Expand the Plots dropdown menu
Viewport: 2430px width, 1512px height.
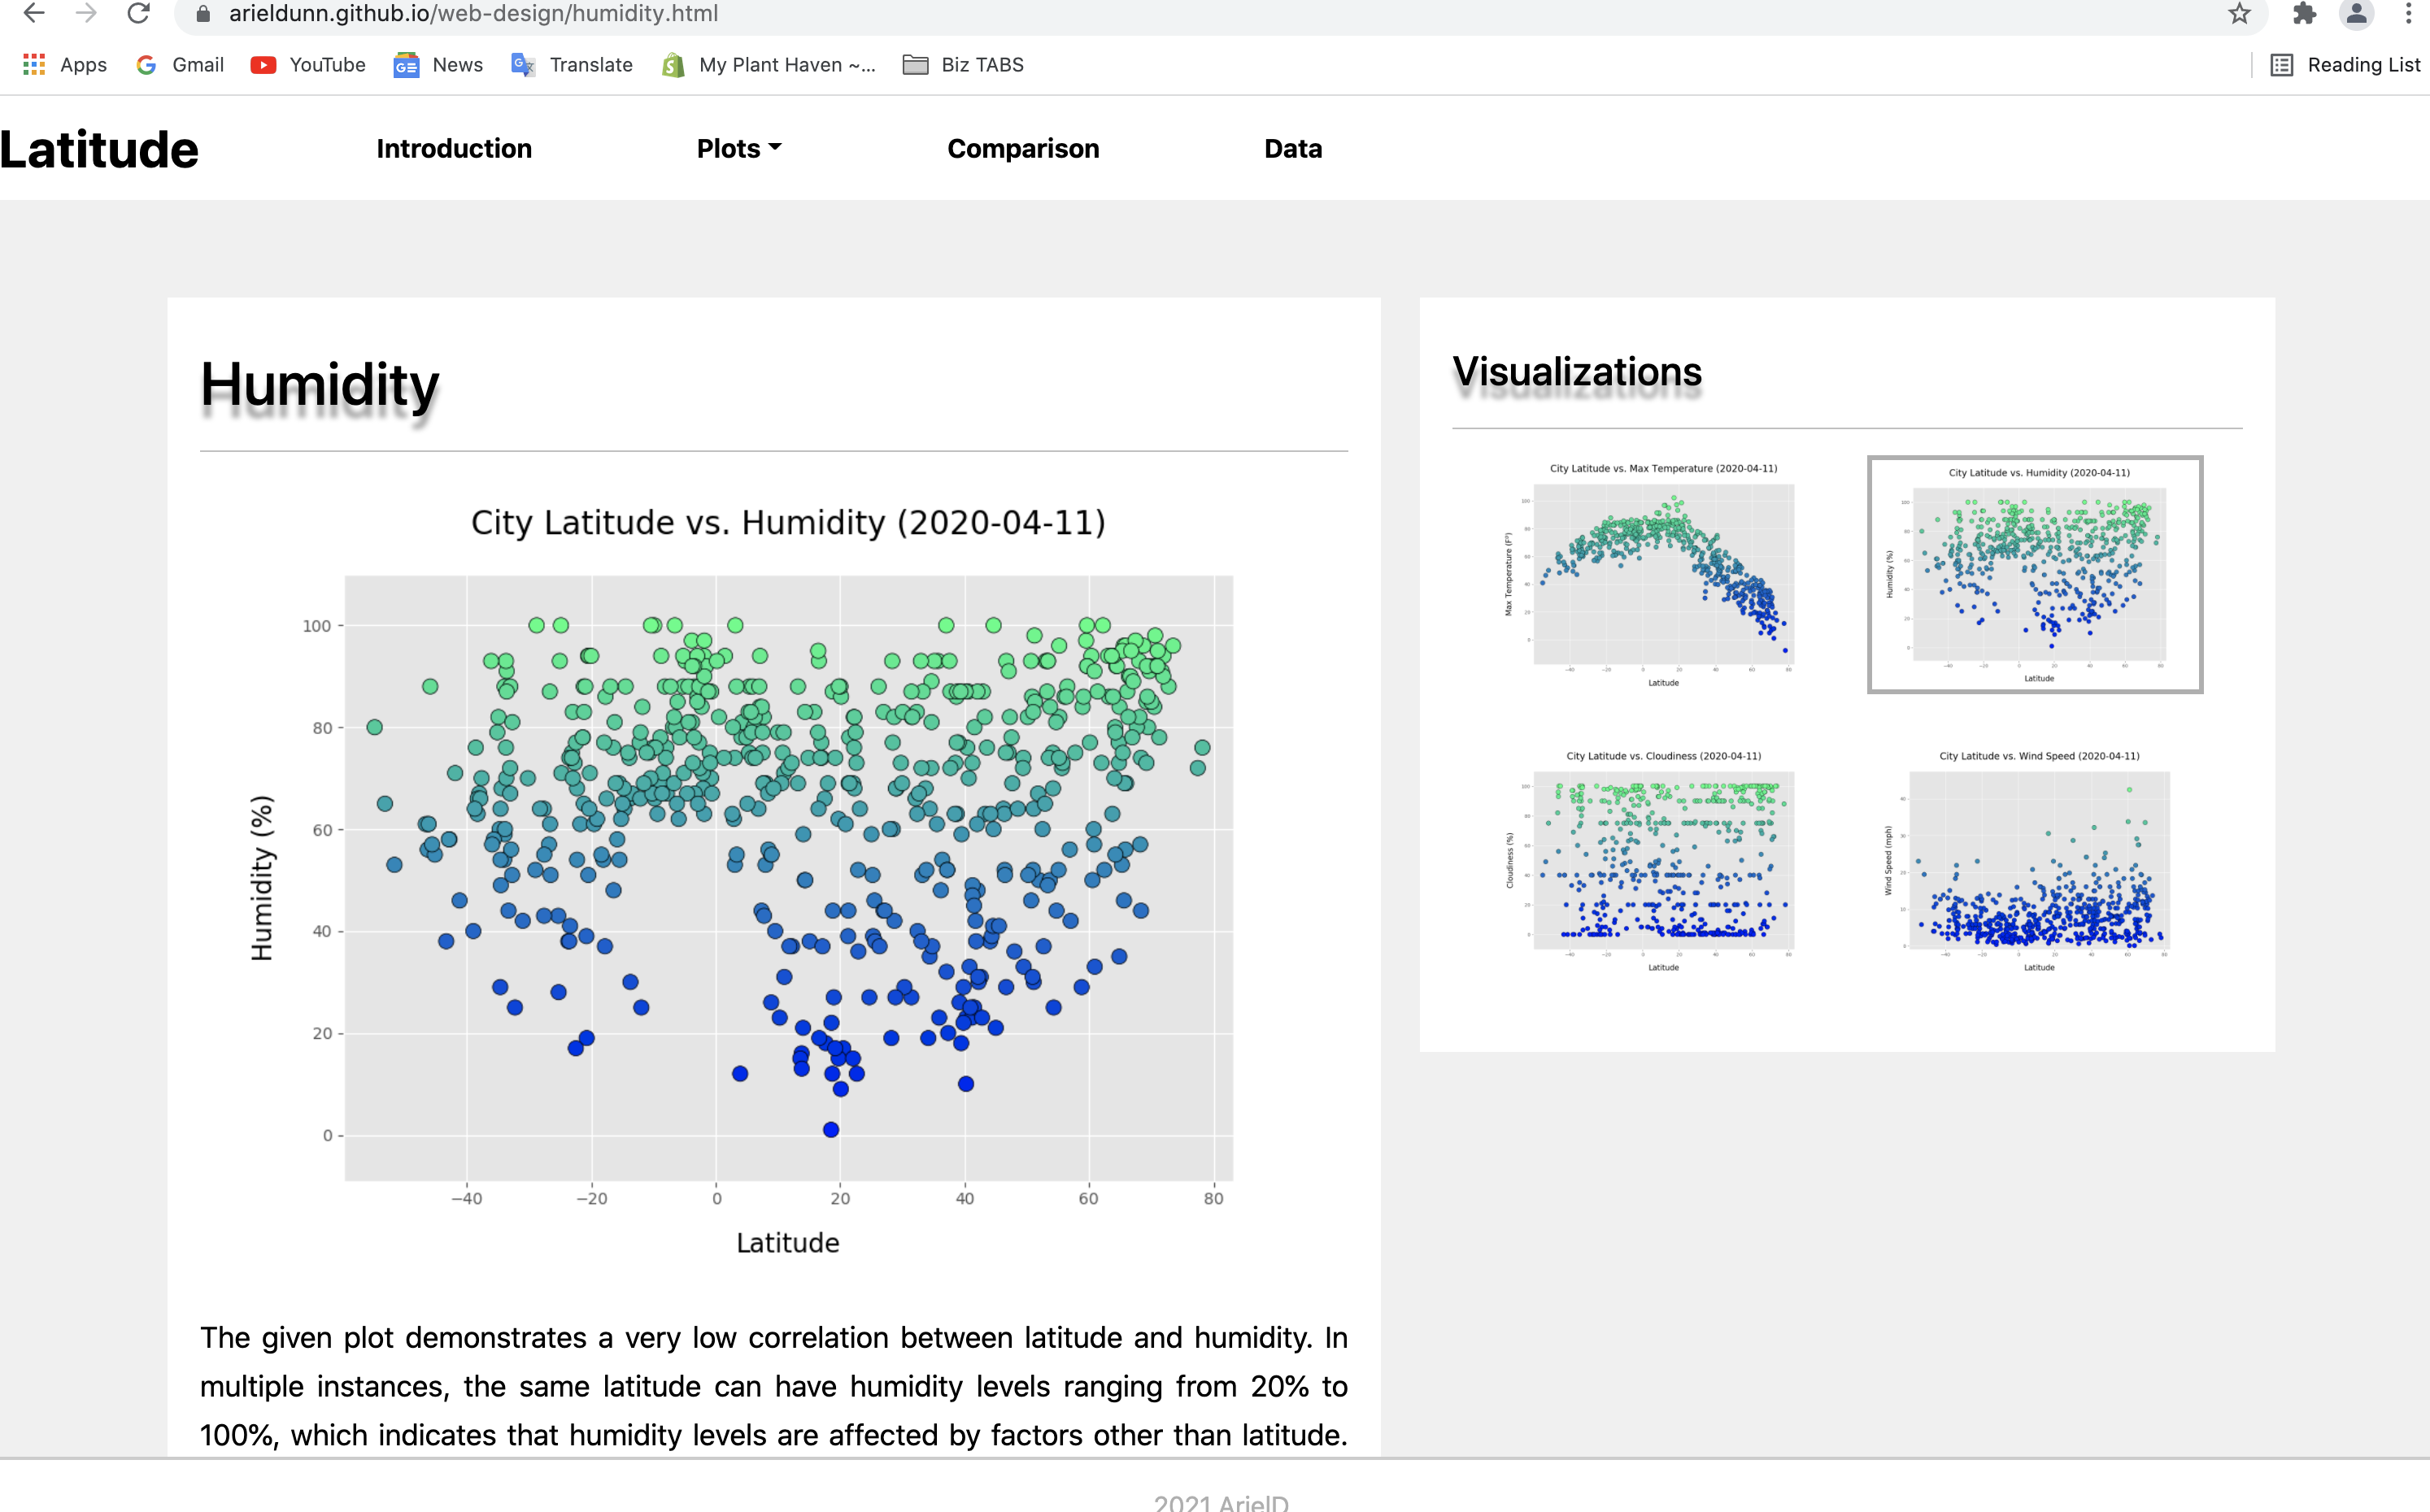pyautogui.click(x=738, y=148)
